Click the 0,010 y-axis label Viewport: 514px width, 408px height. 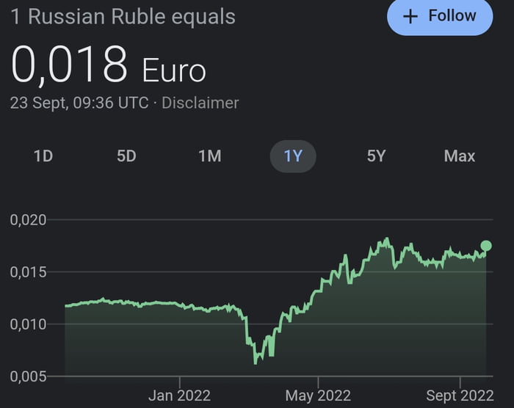click(29, 324)
